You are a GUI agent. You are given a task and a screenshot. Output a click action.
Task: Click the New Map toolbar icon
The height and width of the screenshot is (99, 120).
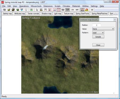tap(4, 10)
